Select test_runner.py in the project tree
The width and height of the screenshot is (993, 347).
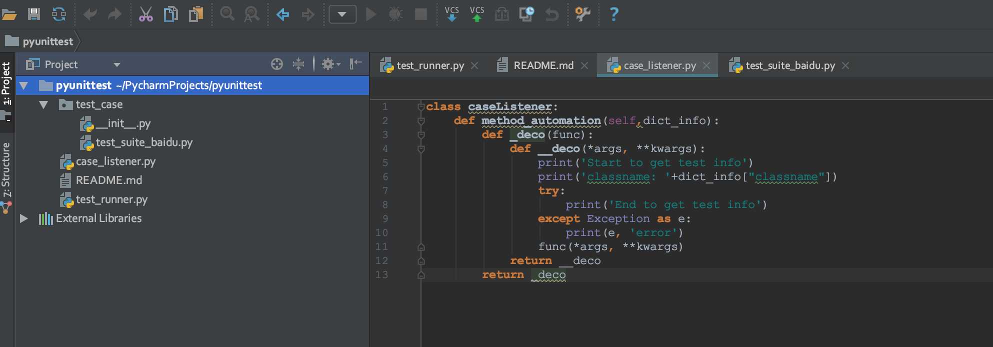click(x=104, y=199)
